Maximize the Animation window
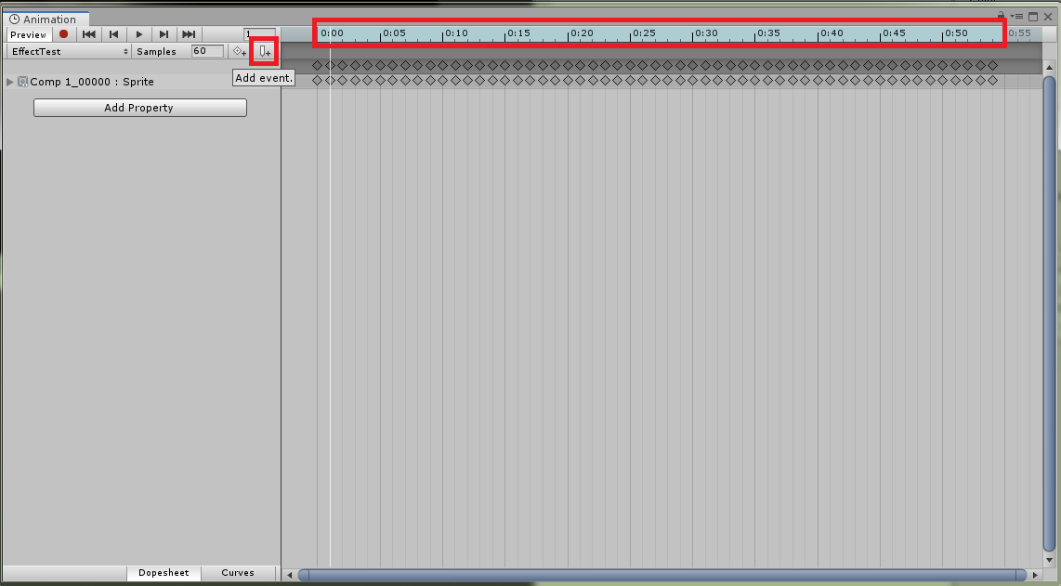This screenshot has width=1061, height=586. pos(1033,16)
